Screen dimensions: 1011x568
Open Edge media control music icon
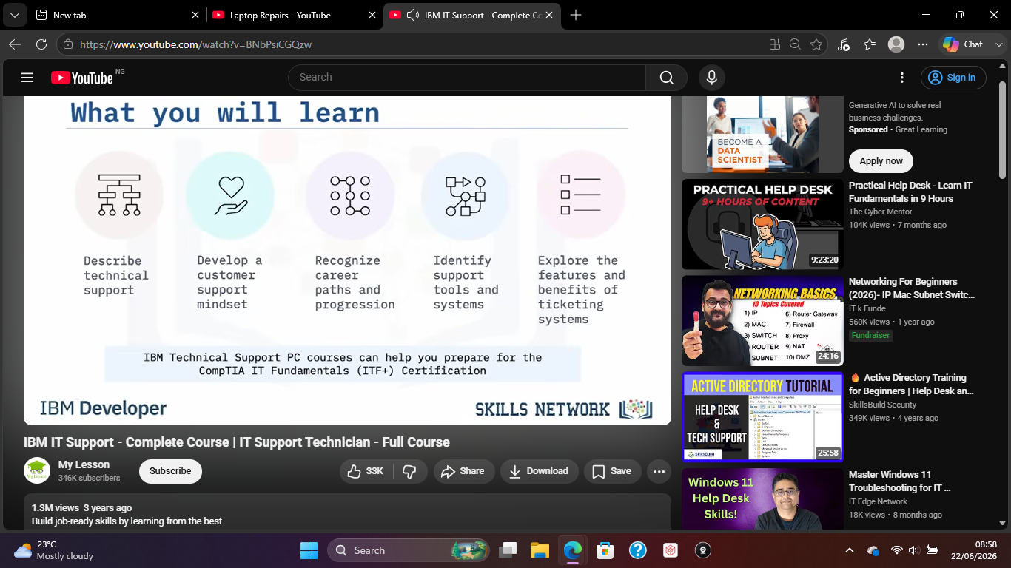click(844, 44)
